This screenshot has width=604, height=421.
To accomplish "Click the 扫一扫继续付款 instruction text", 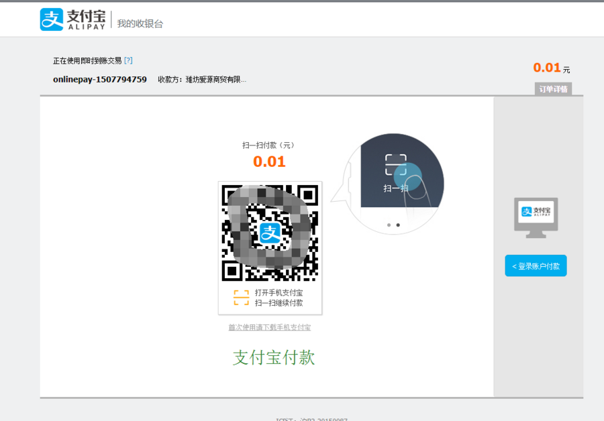I will click(x=279, y=303).
